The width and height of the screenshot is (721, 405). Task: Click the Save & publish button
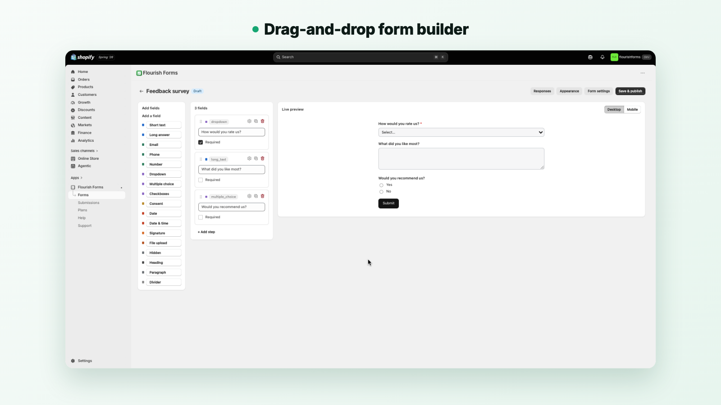(x=630, y=91)
